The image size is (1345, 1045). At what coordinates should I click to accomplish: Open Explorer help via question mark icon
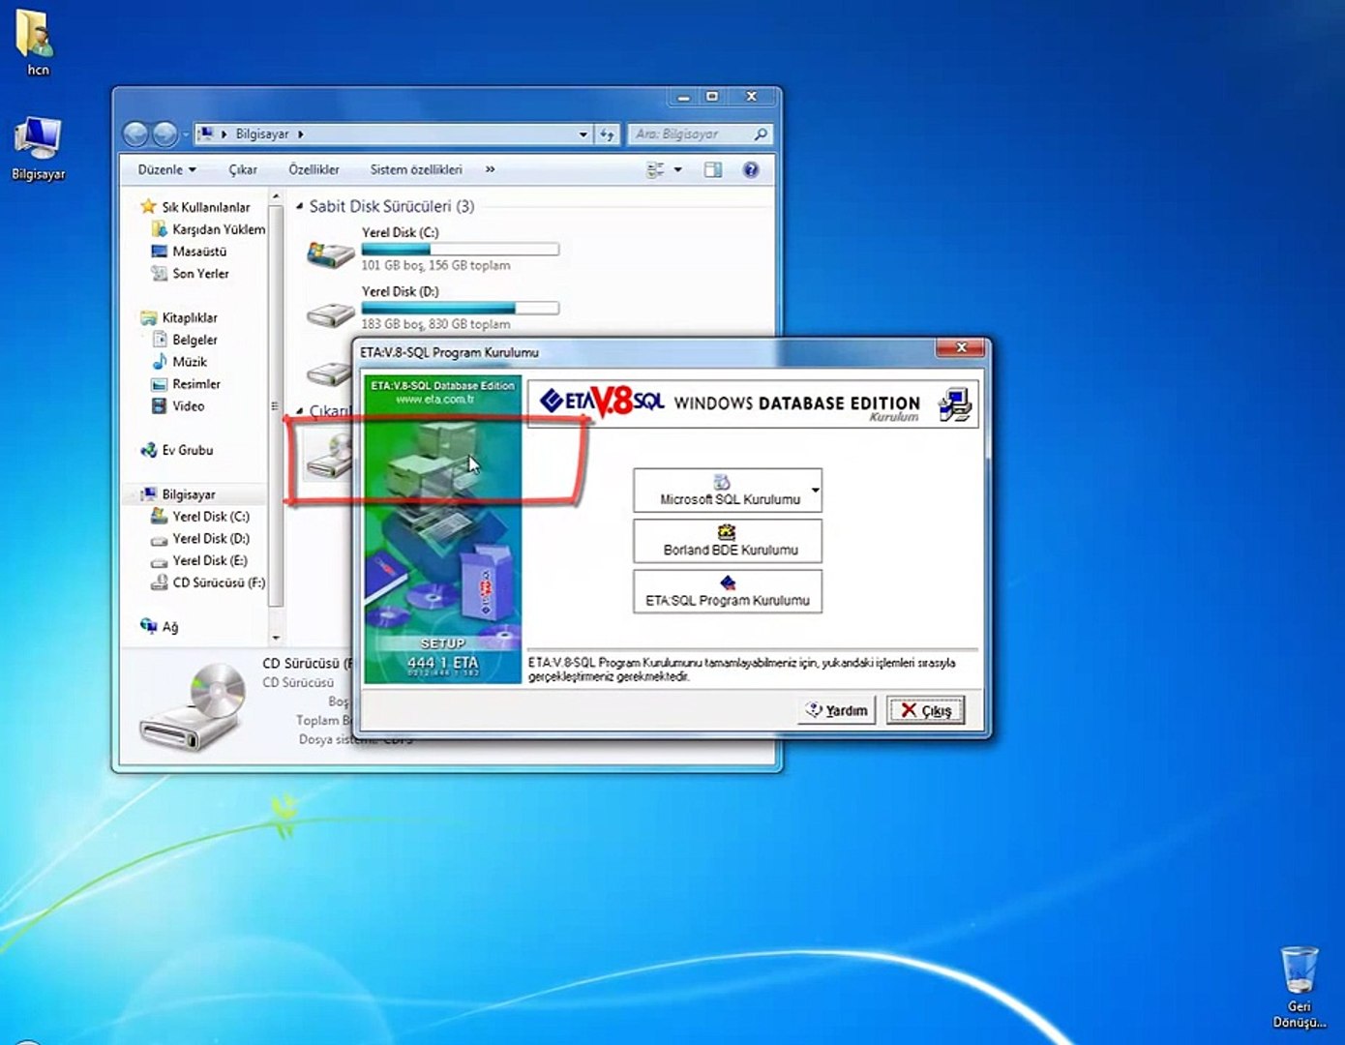pos(750,170)
